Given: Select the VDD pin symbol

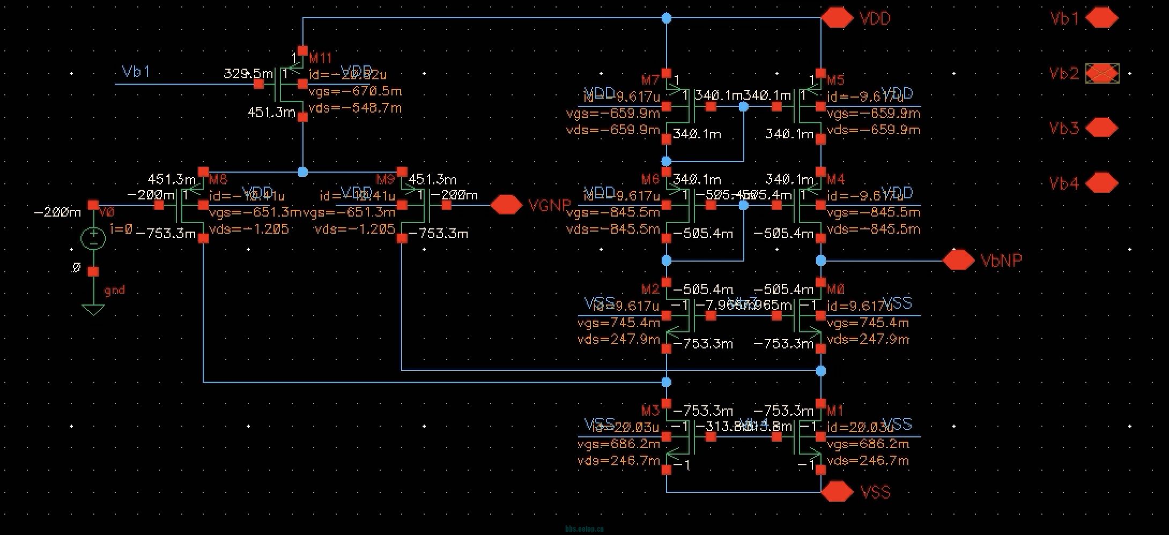Looking at the screenshot, I should (837, 18).
